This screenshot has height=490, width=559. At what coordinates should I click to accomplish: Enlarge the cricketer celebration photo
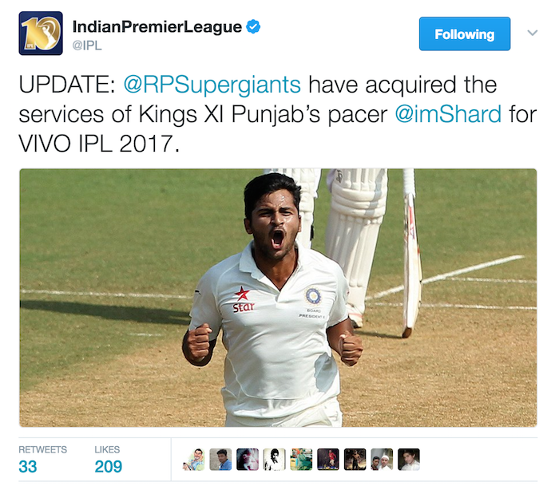point(278,298)
